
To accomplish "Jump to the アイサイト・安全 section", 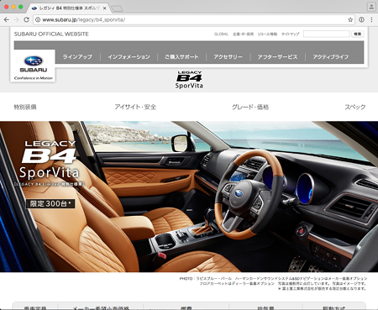I will click(x=135, y=107).
